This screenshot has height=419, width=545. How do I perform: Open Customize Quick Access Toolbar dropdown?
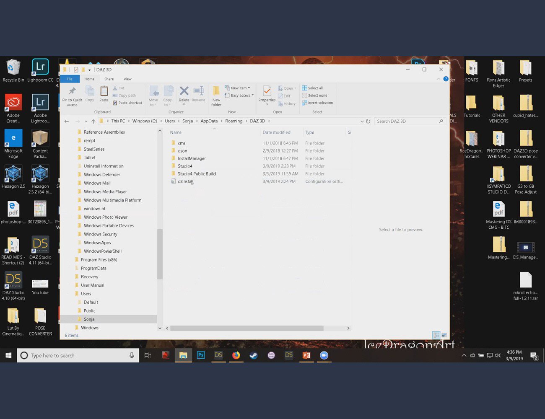pos(89,70)
